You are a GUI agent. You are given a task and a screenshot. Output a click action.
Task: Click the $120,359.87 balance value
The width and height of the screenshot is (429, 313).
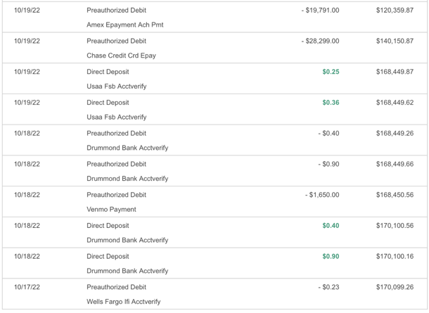395,11
